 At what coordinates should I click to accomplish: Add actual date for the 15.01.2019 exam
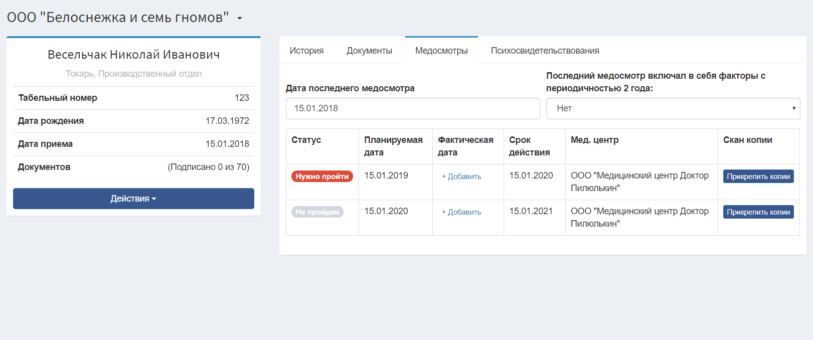coord(461,177)
